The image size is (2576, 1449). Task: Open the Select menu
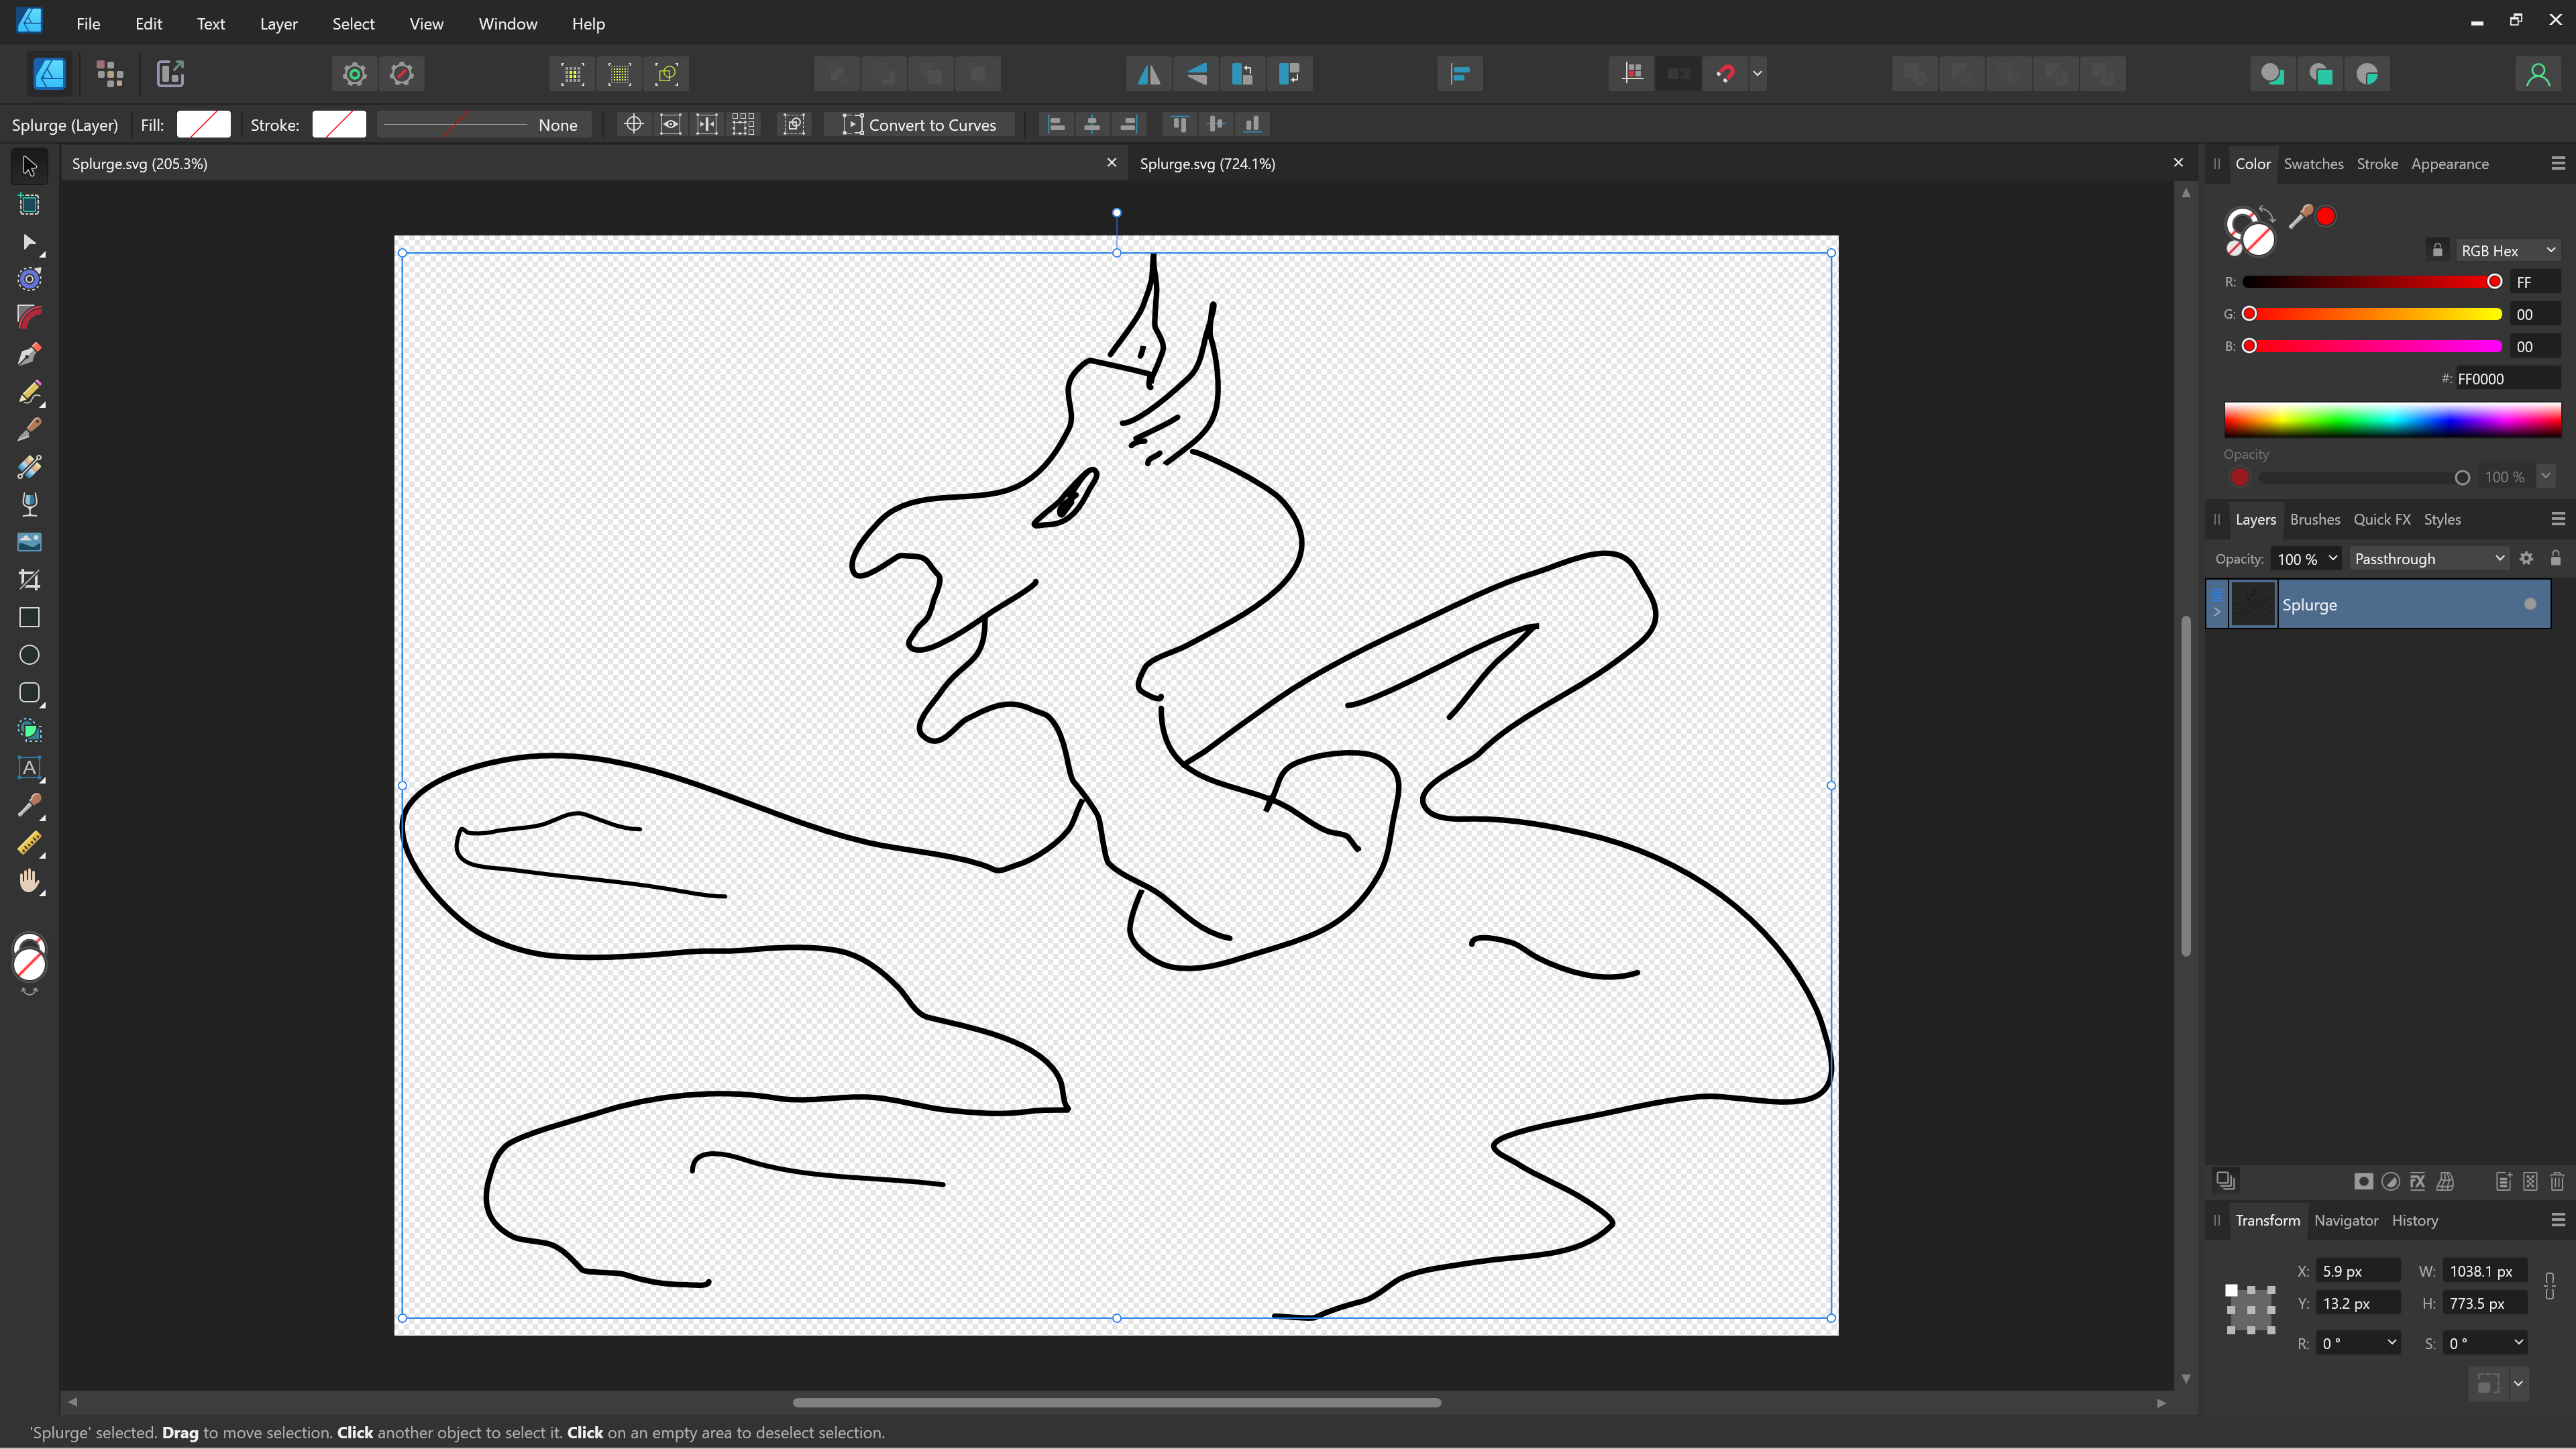coord(353,24)
